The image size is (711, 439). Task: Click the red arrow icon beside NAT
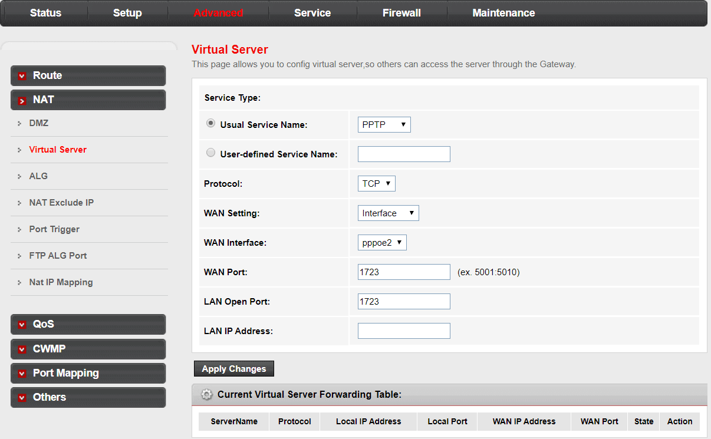pos(22,101)
